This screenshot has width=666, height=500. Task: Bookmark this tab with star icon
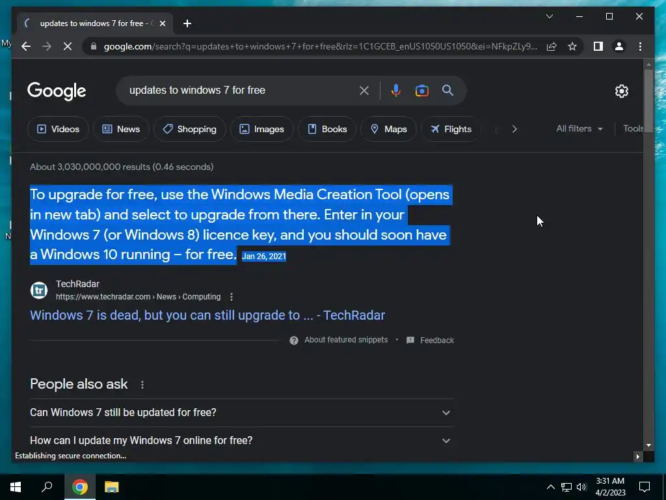572,46
